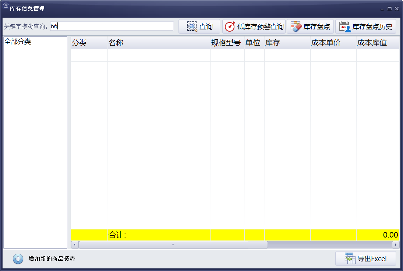Close the 库存信息管理 window
Image resolution: width=403 pixels, height=271 pixels.
397,9
